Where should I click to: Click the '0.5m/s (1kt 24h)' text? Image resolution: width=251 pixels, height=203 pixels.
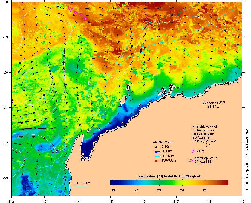coord(204,141)
